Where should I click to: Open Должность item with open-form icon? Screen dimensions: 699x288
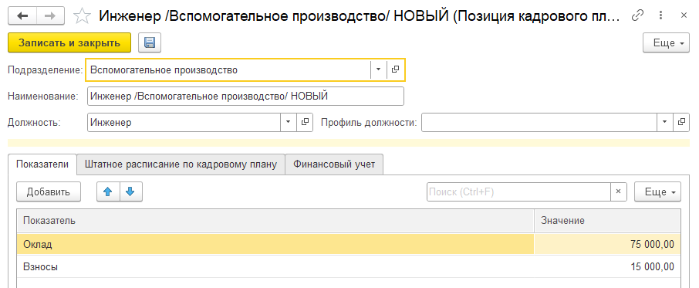(x=305, y=122)
